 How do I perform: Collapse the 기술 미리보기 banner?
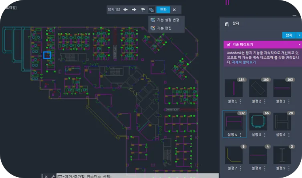(300, 45)
